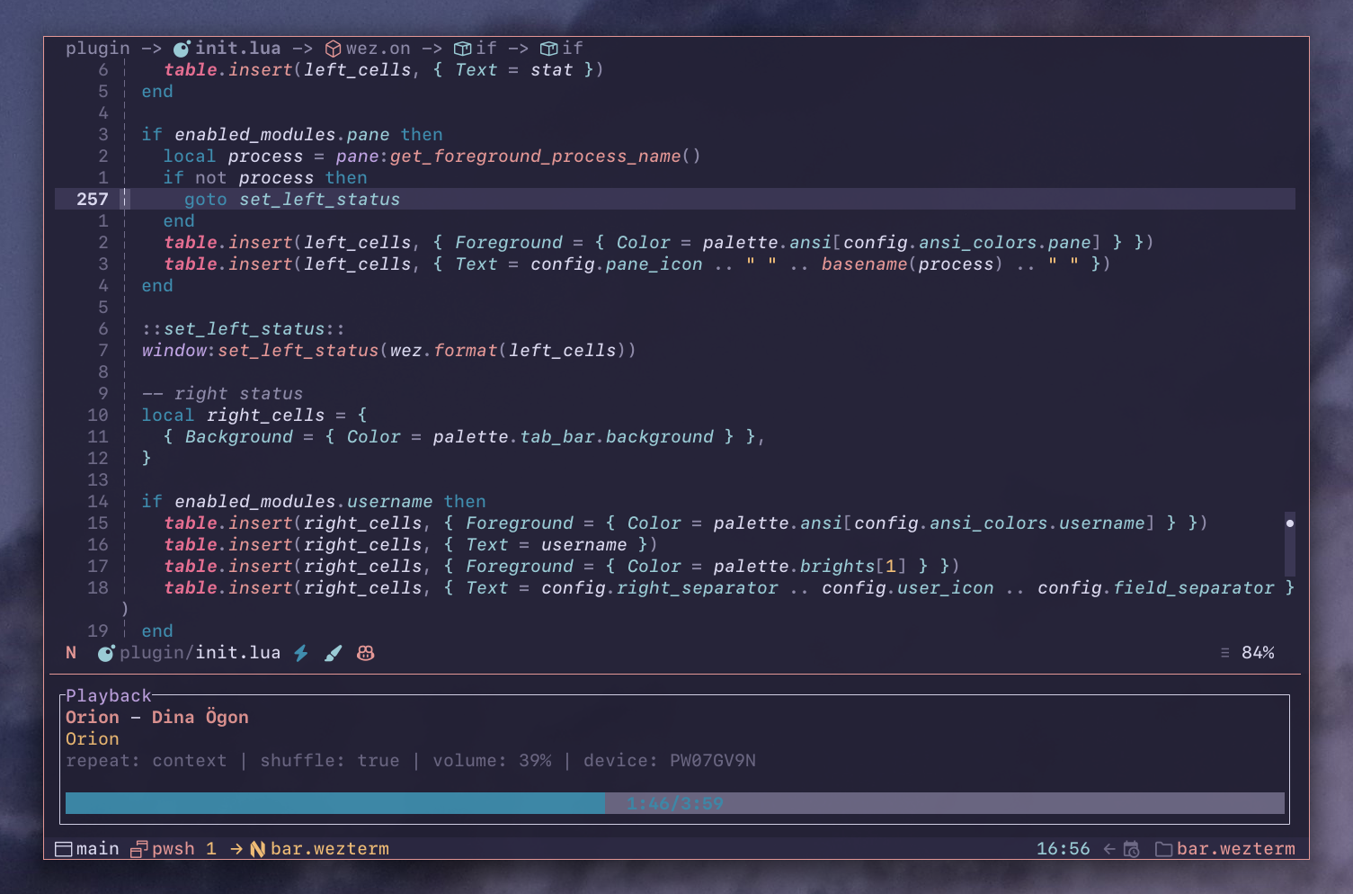Viewport: 1353px width, 894px height.
Task: Click 'Text = stat' on the top code line
Action: (x=513, y=70)
